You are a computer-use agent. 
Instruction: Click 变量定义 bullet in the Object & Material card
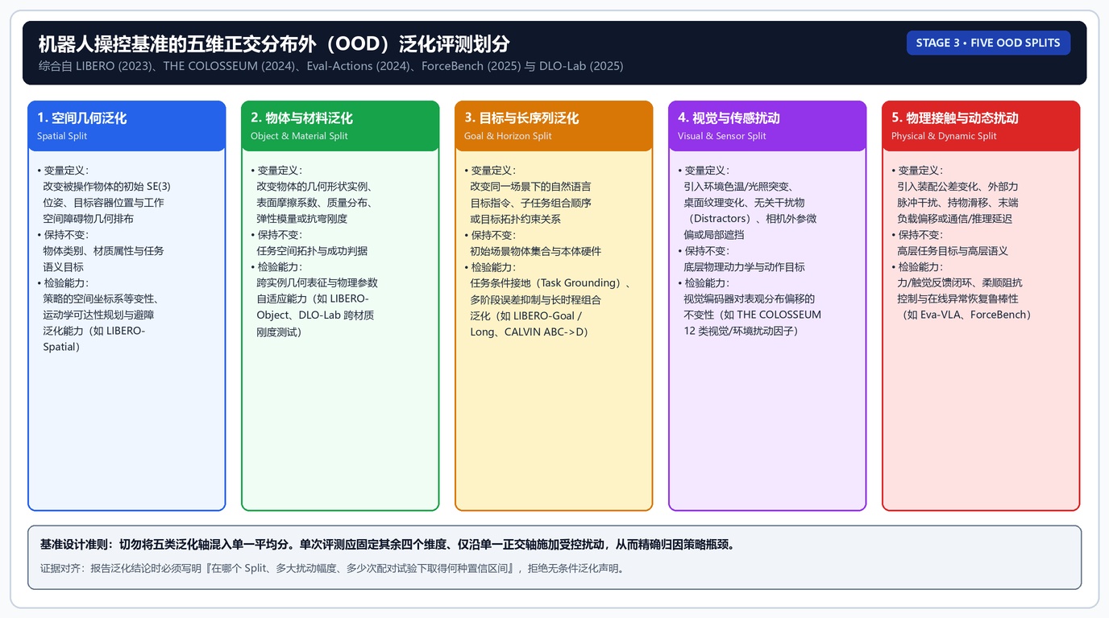[x=276, y=171]
